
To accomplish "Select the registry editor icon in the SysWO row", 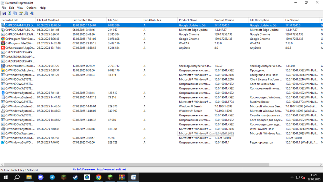I will tap(3, 143).
